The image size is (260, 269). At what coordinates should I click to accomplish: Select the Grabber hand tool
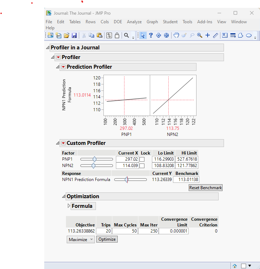coord(176,35)
